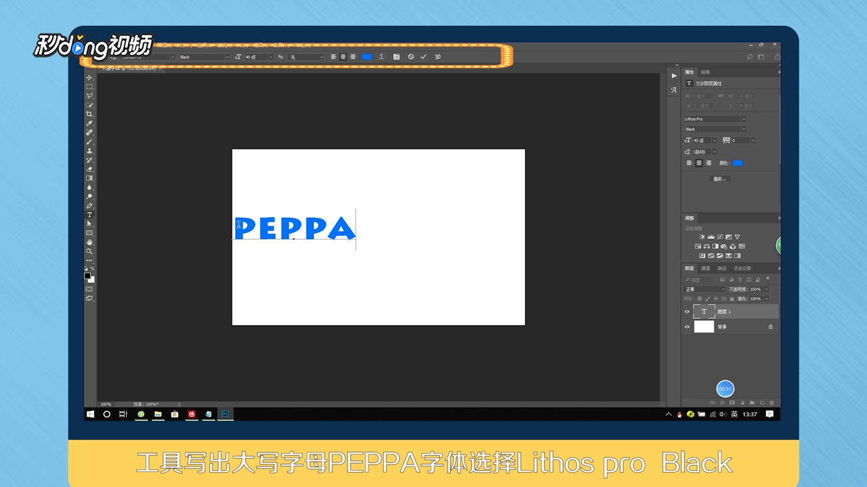Open the Windows notification center icon
Screen dimensions: 867x487
(x=769, y=414)
